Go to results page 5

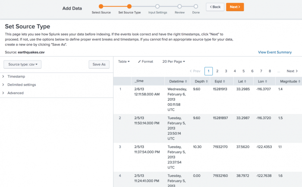[243, 71]
